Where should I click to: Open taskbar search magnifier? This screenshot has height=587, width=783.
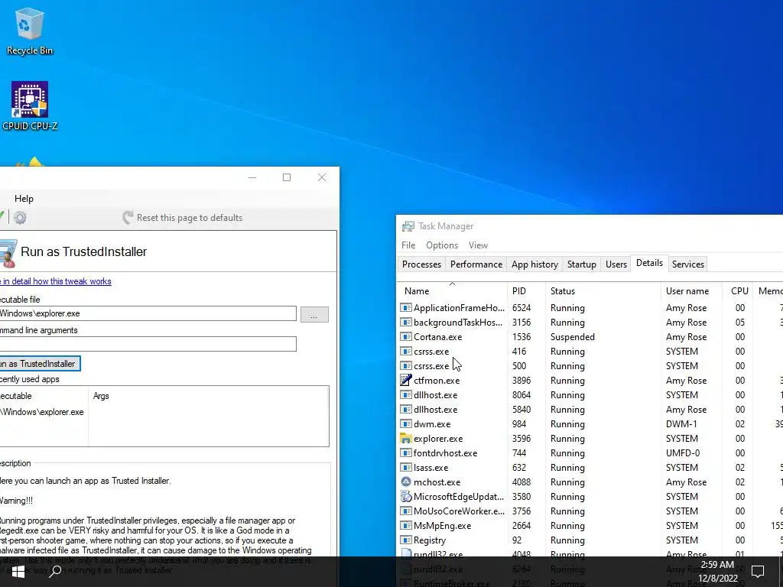55,571
